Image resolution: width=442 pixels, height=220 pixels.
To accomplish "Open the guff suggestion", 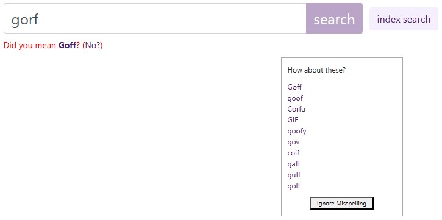I will coord(294,175).
